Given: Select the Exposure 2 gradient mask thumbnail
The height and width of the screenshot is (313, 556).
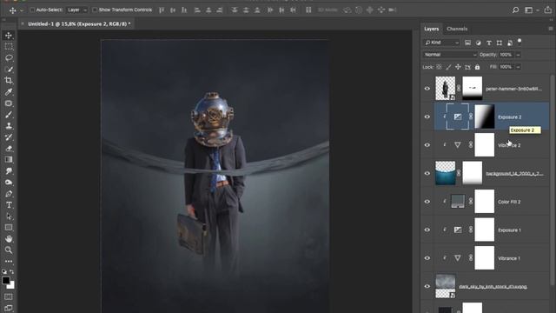Looking at the screenshot, I should (x=485, y=117).
